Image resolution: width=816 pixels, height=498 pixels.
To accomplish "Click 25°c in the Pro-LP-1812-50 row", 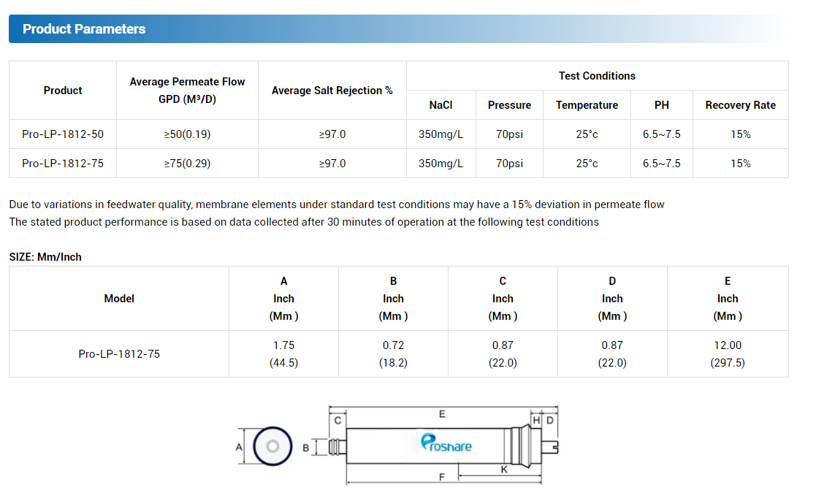I will pyautogui.click(x=587, y=134).
